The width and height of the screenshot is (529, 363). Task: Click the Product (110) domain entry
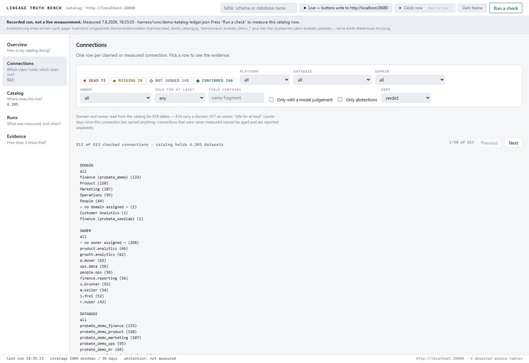coord(94,183)
